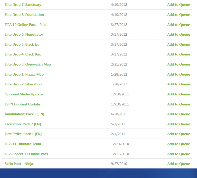Add FIFA 11 Ultimate Team to queue

click(179, 144)
